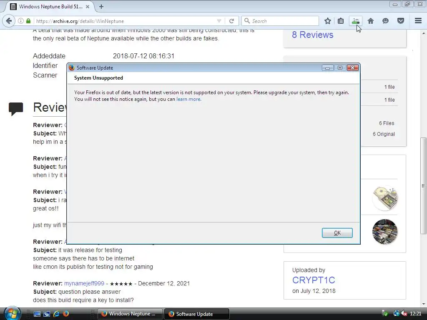Open uploader CRYPT1C profile link
This screenshot has height=320, width=427.
tap(314, 280)
